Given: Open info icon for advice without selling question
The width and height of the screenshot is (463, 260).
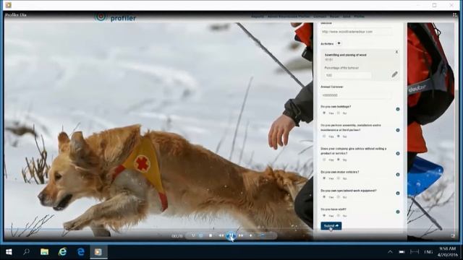Looking at the screenshot, I should (398, 153).
